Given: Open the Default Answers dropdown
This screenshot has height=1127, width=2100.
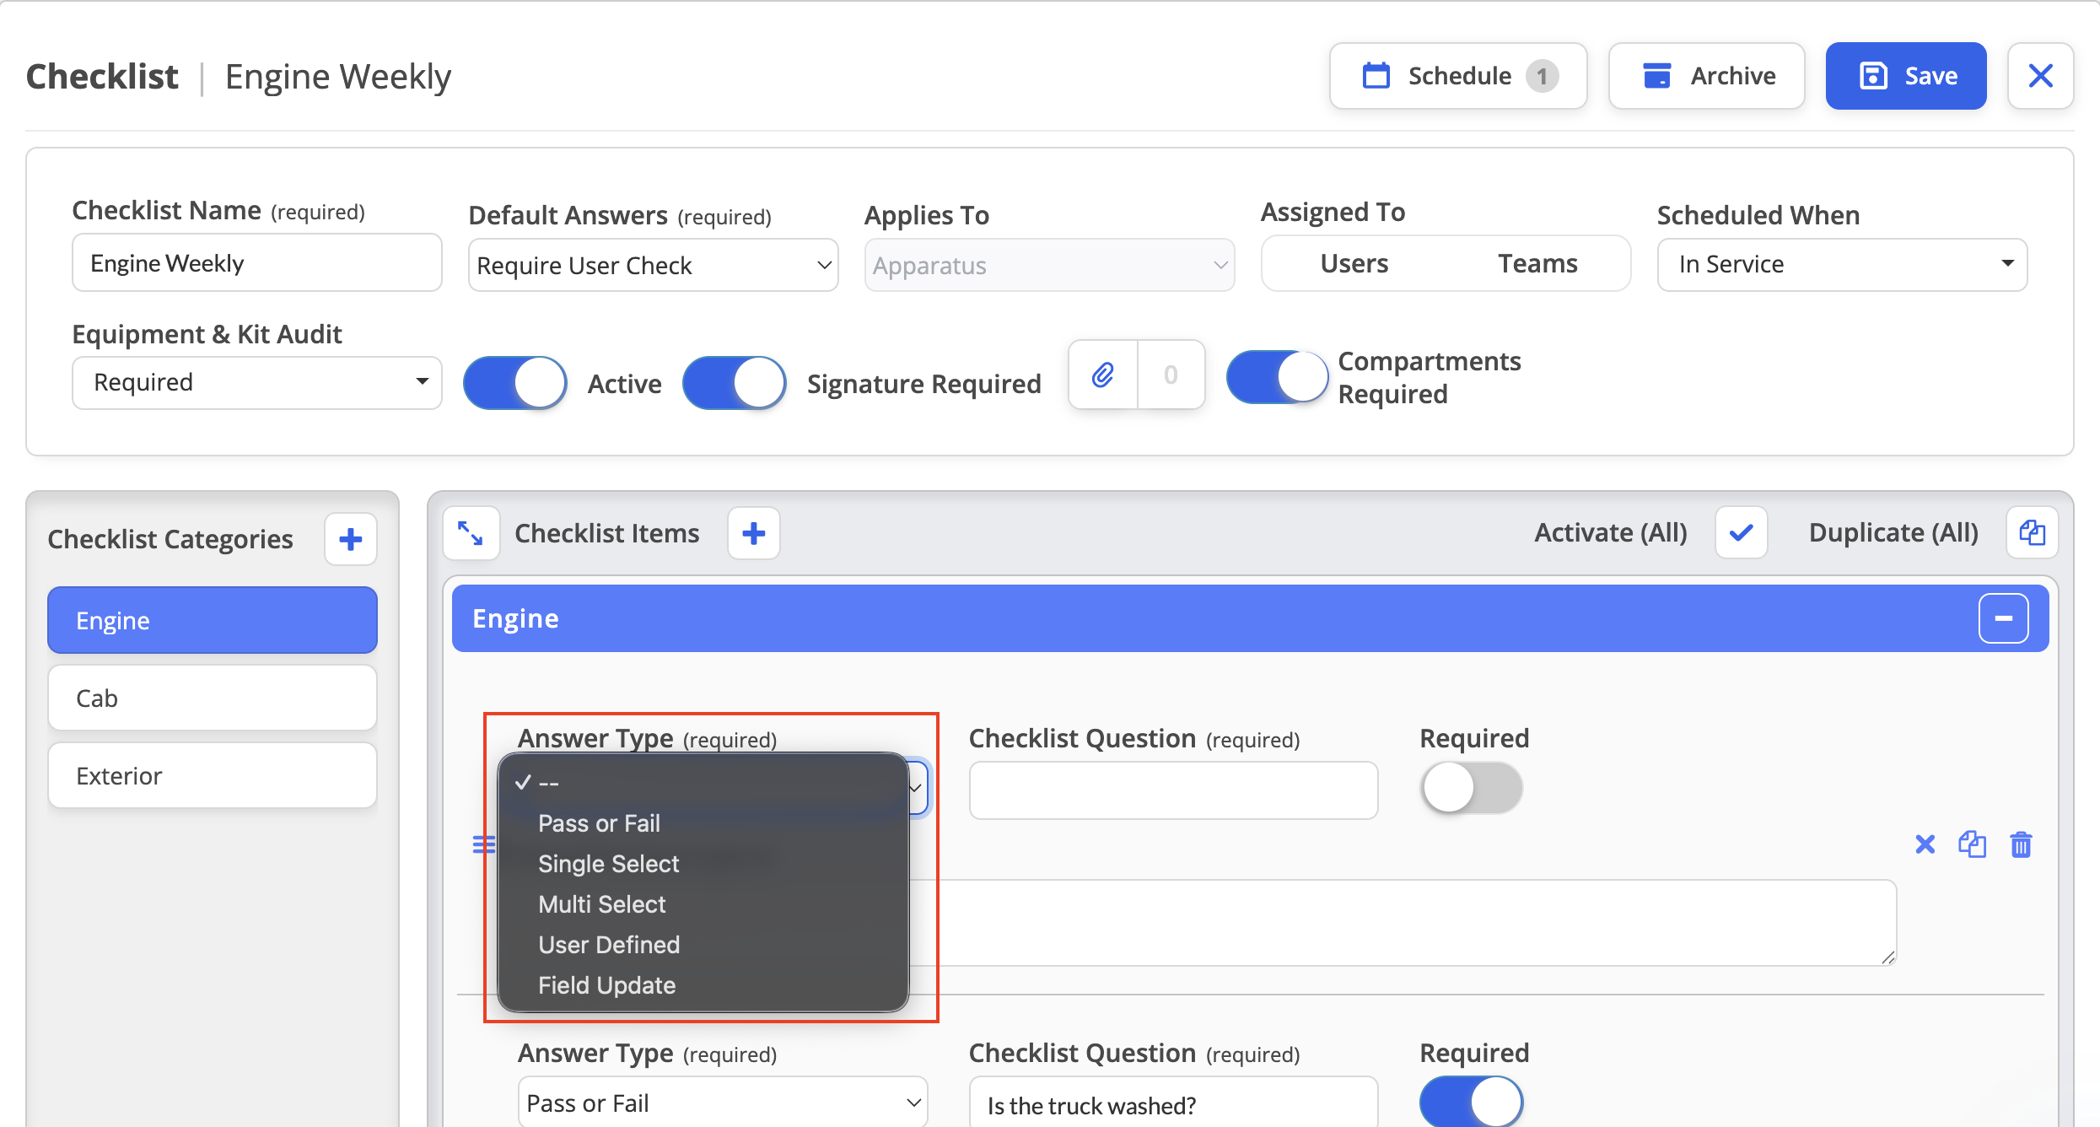Looking at the screenshot, I should (654, 265).
